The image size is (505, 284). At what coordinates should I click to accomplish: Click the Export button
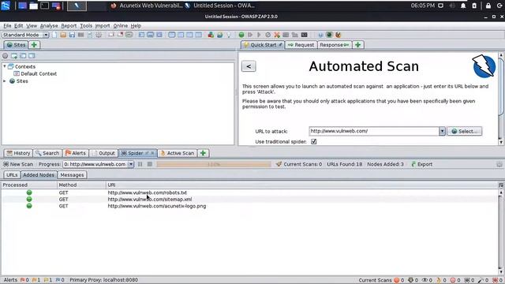click(421, 164)
